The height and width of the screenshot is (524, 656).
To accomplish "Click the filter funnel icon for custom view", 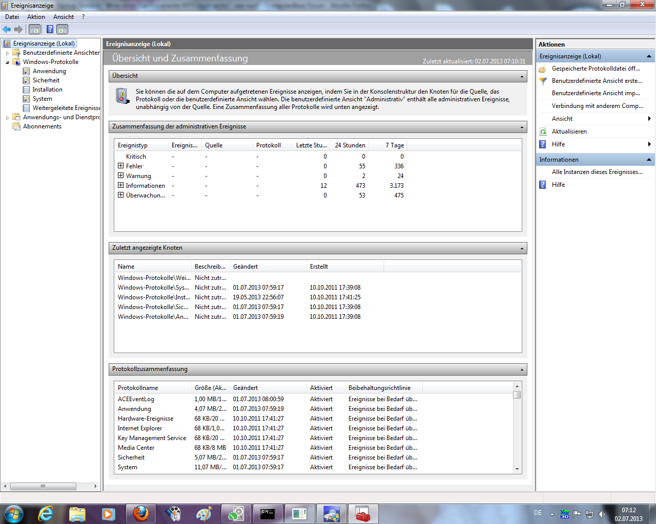I will coord(543,81).
